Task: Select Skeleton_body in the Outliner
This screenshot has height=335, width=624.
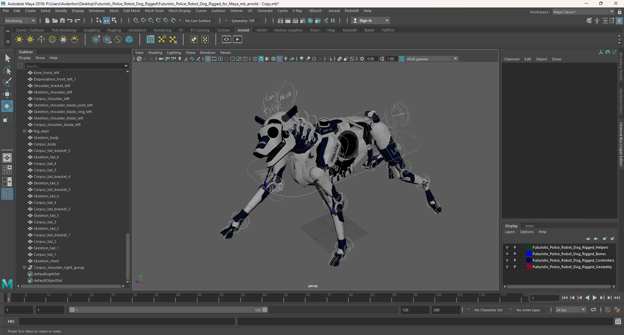Action: click(46, 138)
